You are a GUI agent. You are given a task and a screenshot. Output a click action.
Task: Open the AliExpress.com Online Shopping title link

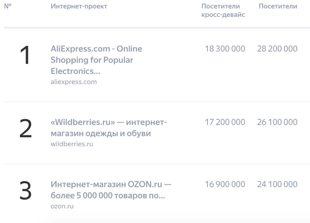[x=96, y=60]
